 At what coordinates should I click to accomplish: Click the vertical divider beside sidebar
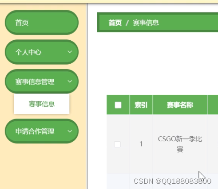[87, 96]
